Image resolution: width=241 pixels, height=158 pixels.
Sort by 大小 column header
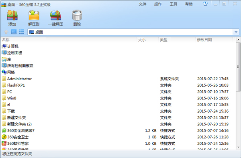pyautogui.click(x=147, y=40)
